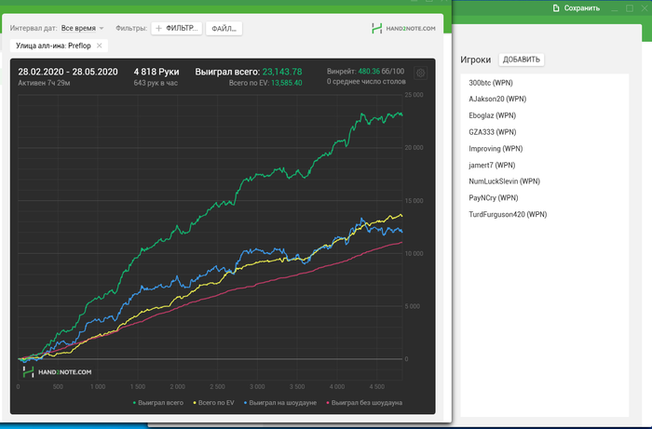Viewport: 652px width, 429px height.
Task: Maximize the back window with Сохранить
Action: point(630,8)
